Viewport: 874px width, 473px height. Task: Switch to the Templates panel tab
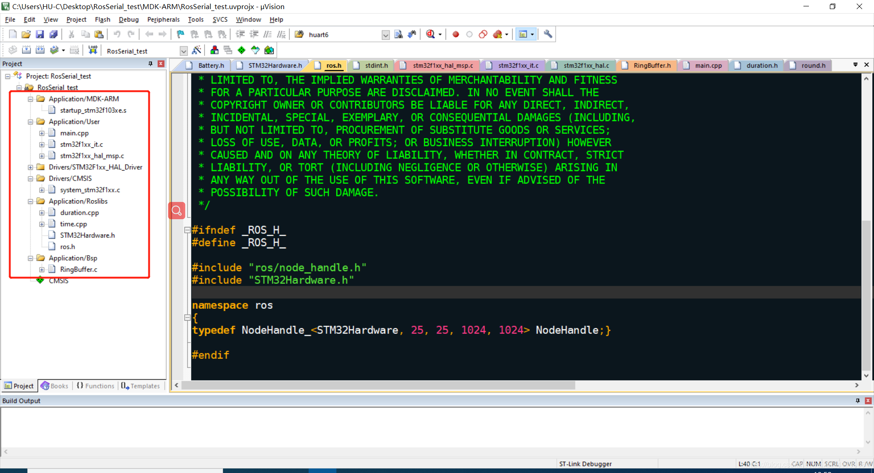[x=141, y=386]
